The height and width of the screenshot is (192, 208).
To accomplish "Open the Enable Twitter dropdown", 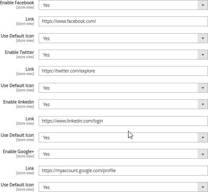I will click(123, 55).
